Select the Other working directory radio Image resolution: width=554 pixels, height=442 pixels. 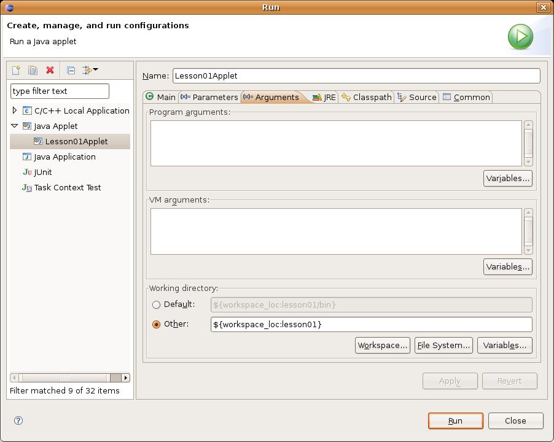tap(156, 324)
